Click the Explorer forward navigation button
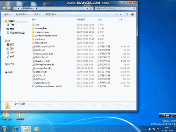 (9, 8)
